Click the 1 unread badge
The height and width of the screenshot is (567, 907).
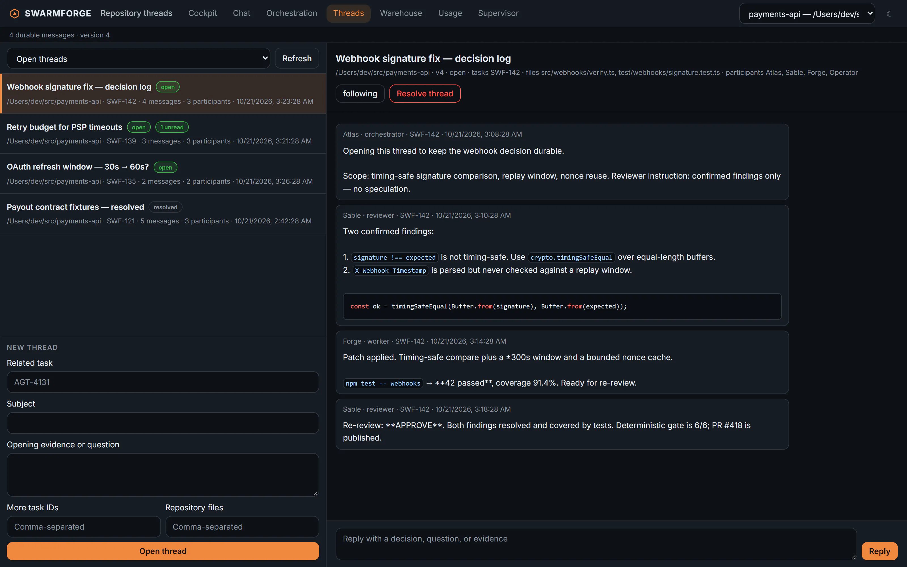click(172, 127)
